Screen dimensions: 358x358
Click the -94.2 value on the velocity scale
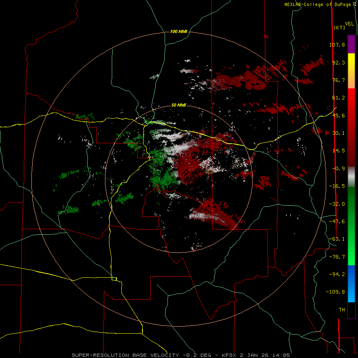click(337, 274)
